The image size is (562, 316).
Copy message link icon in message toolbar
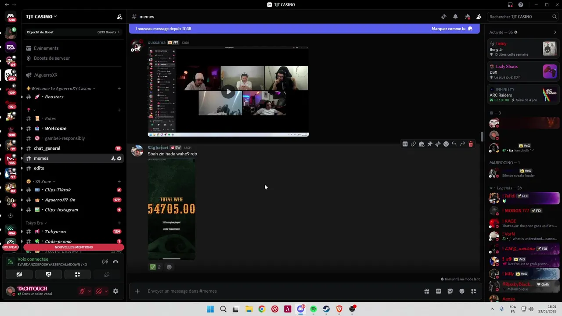[413, 144]
